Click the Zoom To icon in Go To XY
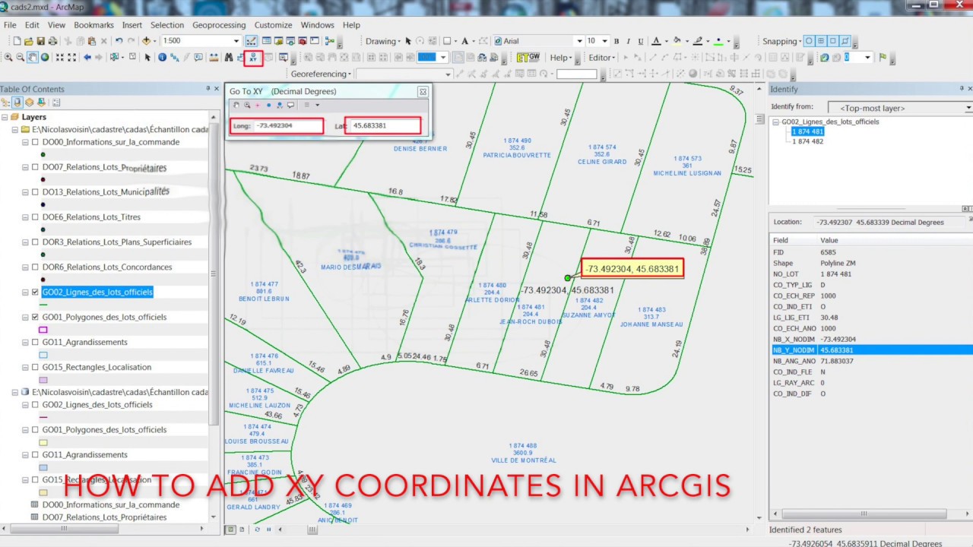The height and width of the screenshot is (547, 973). click(x=247, y=106)
